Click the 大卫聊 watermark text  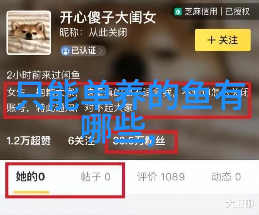pos(240,204)
